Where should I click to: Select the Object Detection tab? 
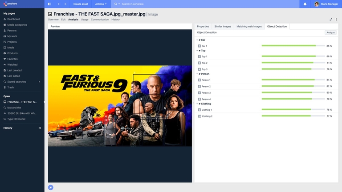[x=277, y=26]
